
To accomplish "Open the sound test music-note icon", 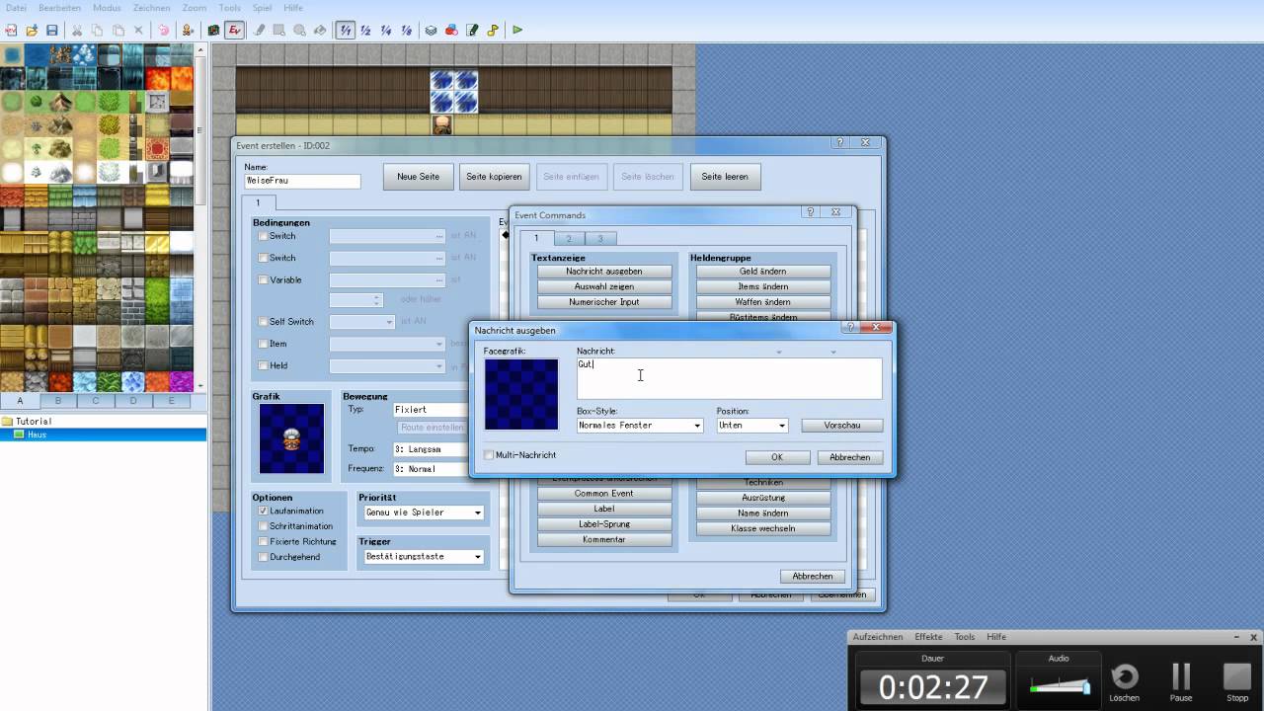I will pyautogui.click(x=493, y=30).
